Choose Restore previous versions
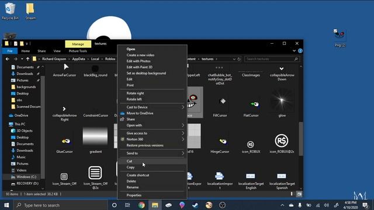Viewport: 374px width, 210px height. click(x=145, y=145)
